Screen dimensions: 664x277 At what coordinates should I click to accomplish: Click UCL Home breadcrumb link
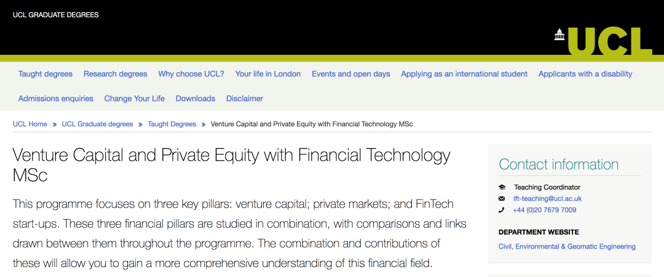(x=30, y=124)
